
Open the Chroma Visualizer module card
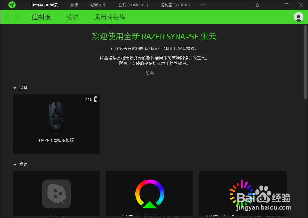pos(243,194)
